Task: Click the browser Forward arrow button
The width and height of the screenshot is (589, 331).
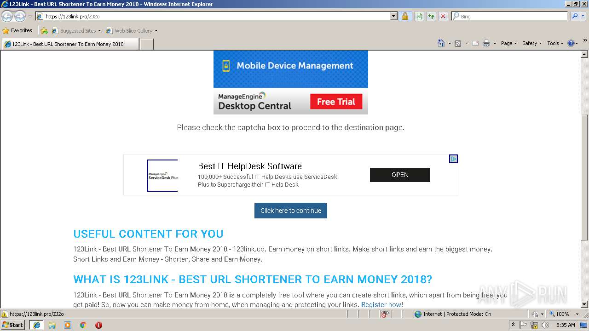Action: (x=20, y=16)
